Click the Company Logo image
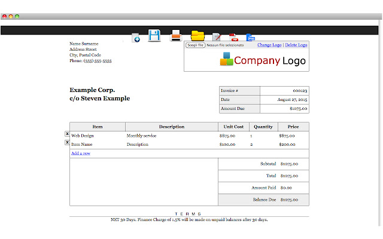 (263, 60)
